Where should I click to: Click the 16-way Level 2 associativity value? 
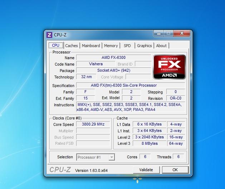(176, 137)
